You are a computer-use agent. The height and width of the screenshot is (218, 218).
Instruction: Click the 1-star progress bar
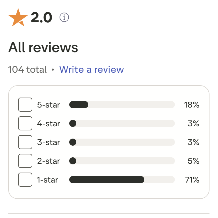coord(122,180)
